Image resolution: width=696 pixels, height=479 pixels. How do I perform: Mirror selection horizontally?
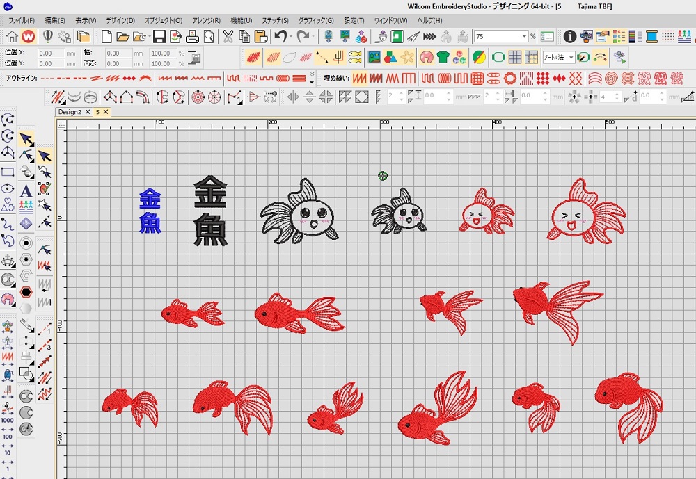[293, 97]
